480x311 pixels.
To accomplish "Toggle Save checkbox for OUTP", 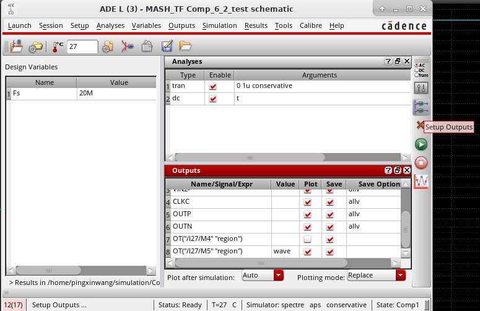I will pyautogui.click(x=329, y=214).
